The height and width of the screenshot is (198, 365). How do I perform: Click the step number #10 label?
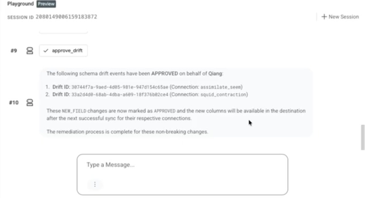click(14, 103)
